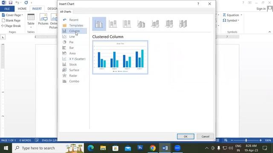Cancel the Insert Chart dialog
273x153 pixels.
[205, 136]
